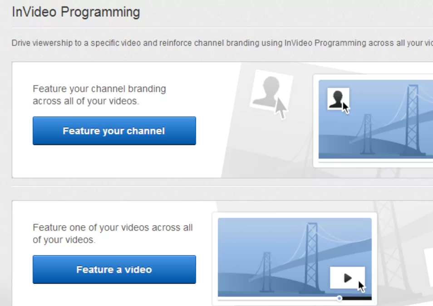
Task: Click the cursor arrow on the dark avatar
Action: coord(346,107)
